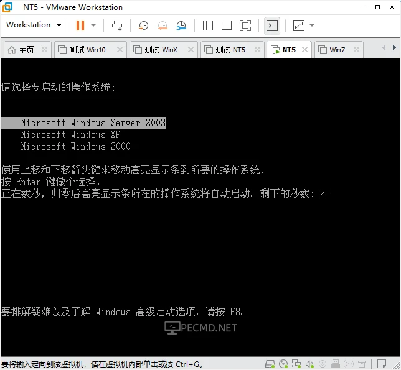
Task: Revert the VM to its previous snapshot
Action: coord(163,25)
